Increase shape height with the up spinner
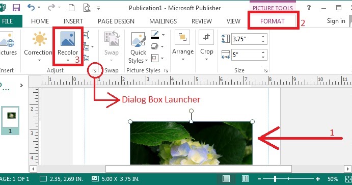The width and height of the screenshot is (352, 185). click(x=263, y=37)
